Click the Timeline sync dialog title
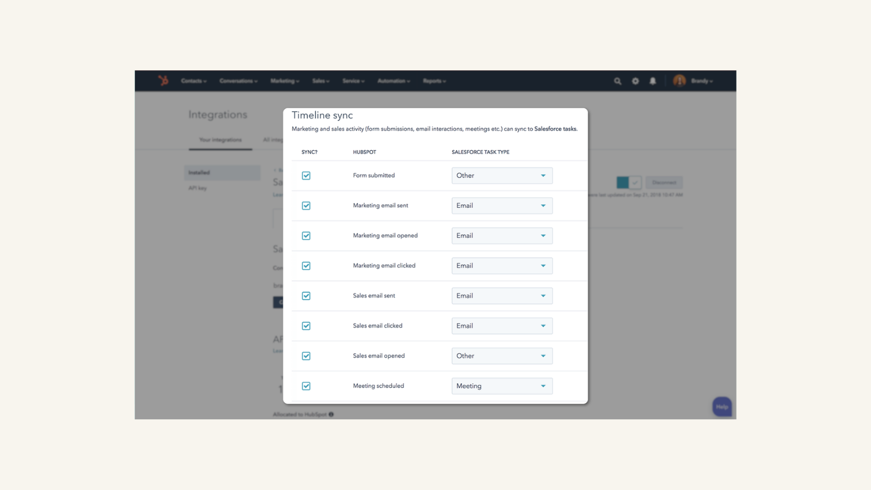Image resolution: width=871 pixels, height=490 pixels. click(322, 115)
